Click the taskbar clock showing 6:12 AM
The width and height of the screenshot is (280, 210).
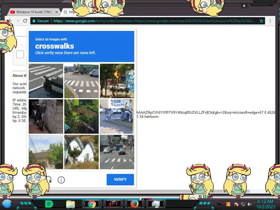coord(266,204)
